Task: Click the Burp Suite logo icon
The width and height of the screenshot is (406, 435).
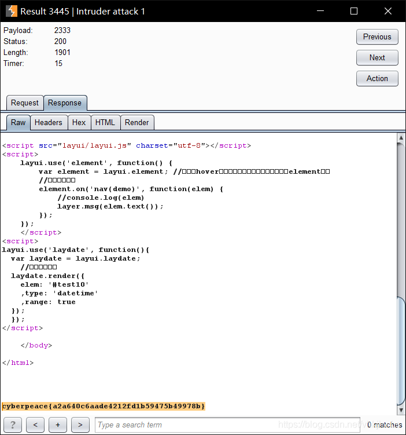Action: (x=11, y=11)
